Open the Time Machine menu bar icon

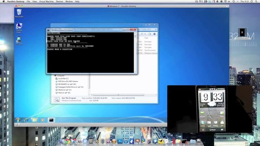234,1
